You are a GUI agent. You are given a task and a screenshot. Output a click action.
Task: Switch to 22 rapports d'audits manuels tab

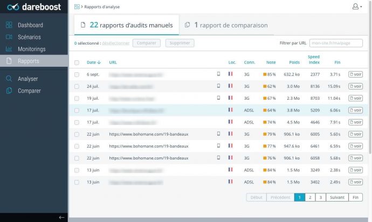tap(127, 25)
